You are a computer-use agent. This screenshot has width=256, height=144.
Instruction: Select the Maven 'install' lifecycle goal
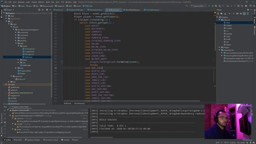[228, 39]
